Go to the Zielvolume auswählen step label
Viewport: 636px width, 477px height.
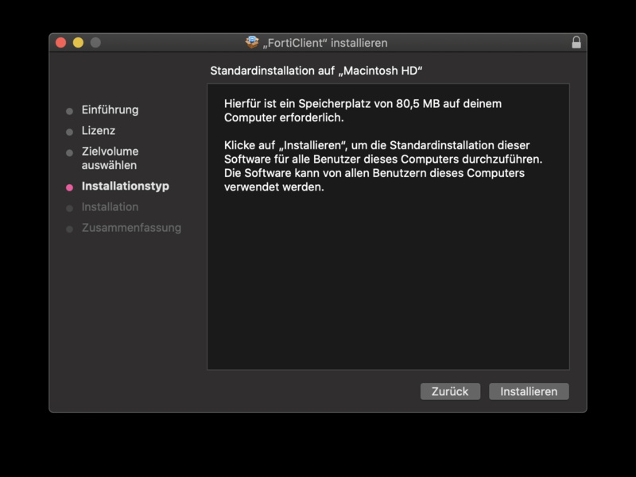pyautogui.click(x=110, y=158)
